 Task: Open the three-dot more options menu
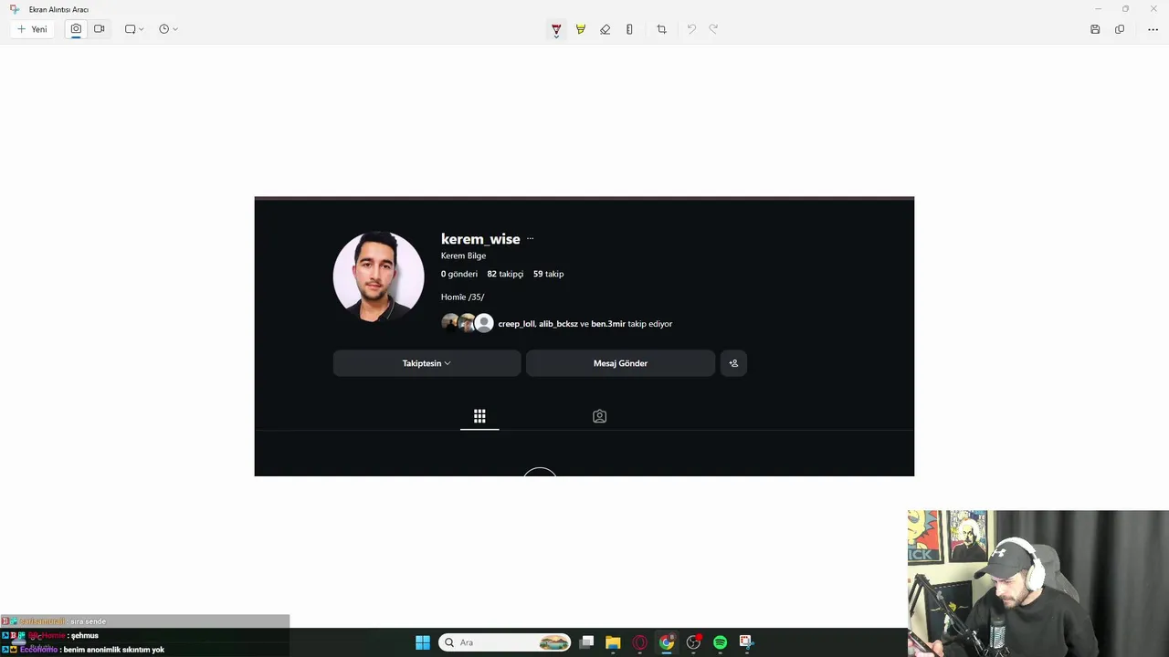[x=1153, y=29]
